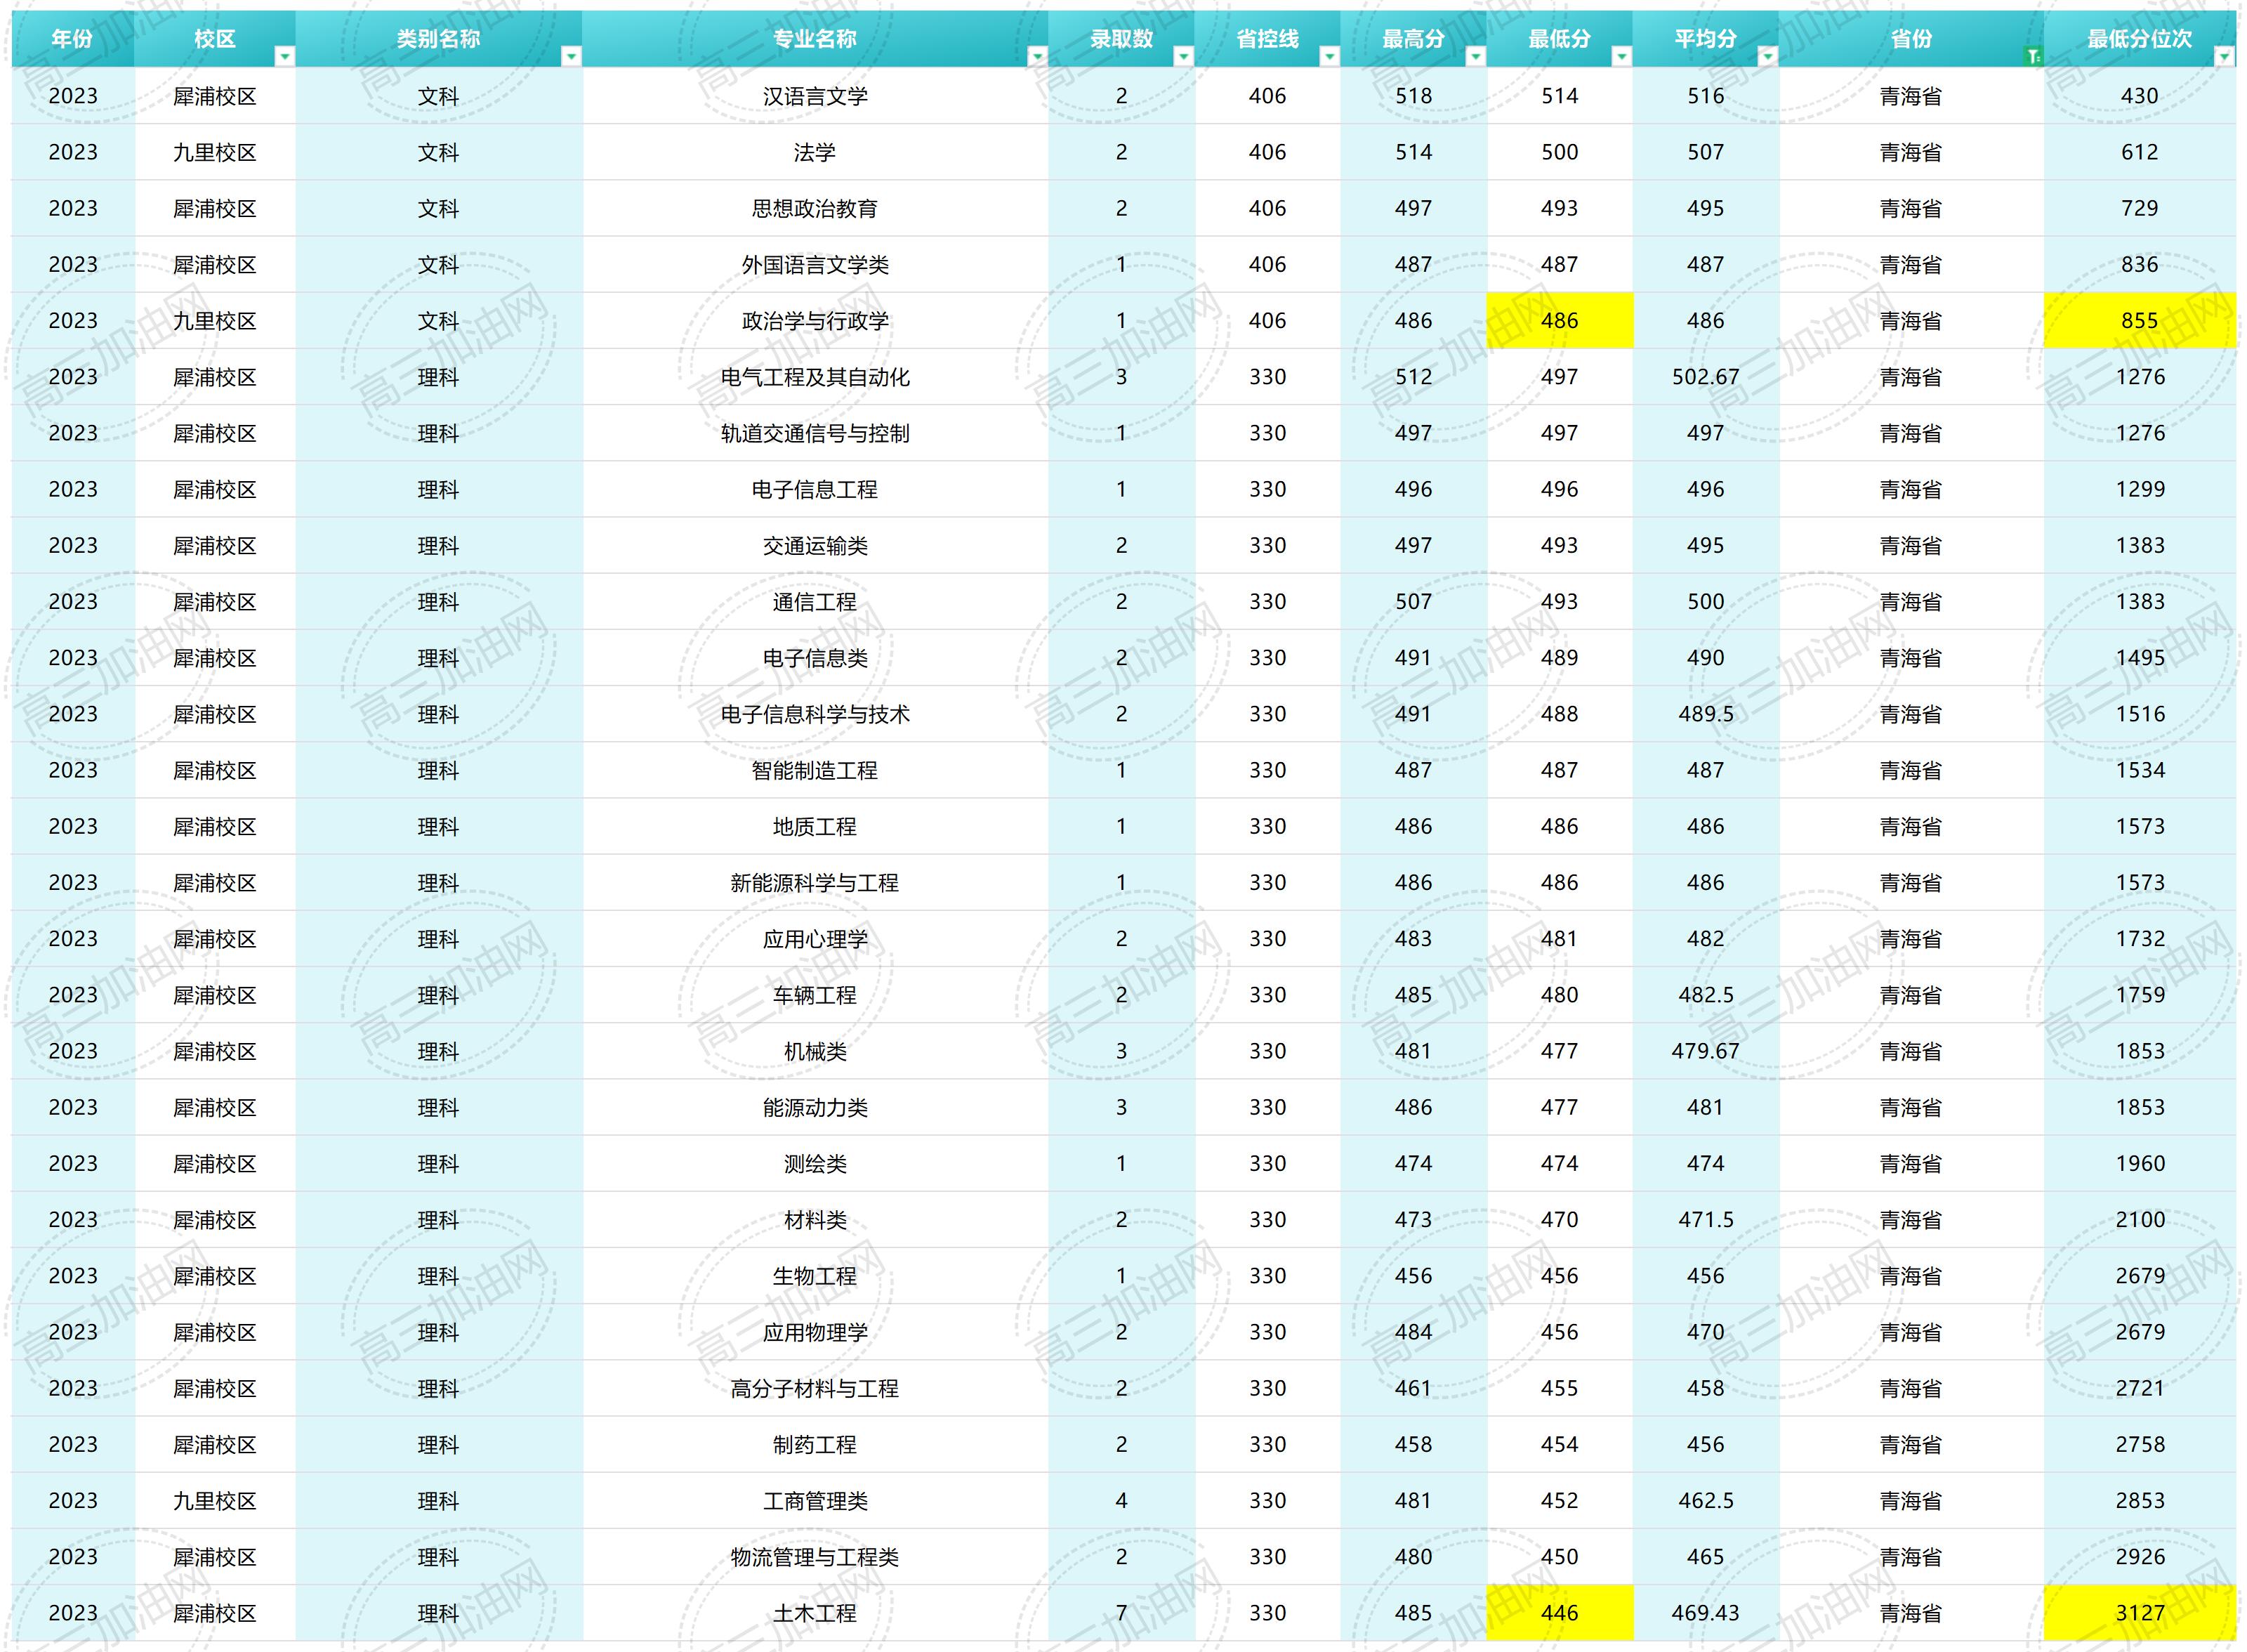Open the 录取数 column filter arrow

pyautogui.click(x=1183, y=57)
